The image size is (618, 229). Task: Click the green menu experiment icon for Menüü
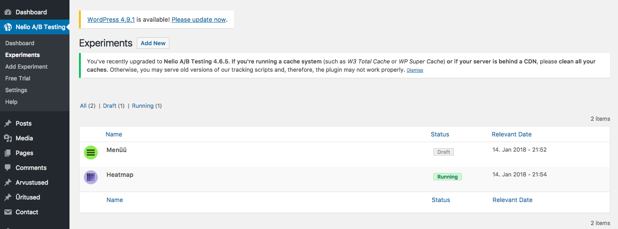pyautogui.click(x=91, y=153)
